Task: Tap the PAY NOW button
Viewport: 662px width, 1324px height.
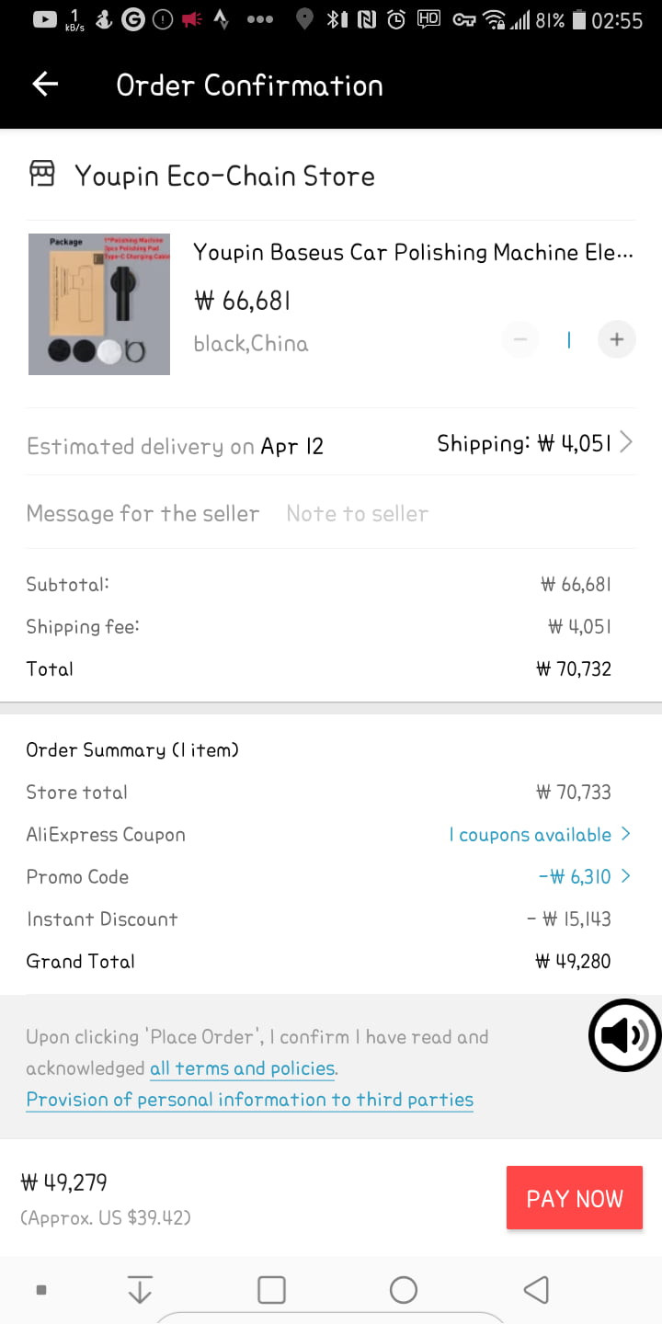Action: point(575,1198)
